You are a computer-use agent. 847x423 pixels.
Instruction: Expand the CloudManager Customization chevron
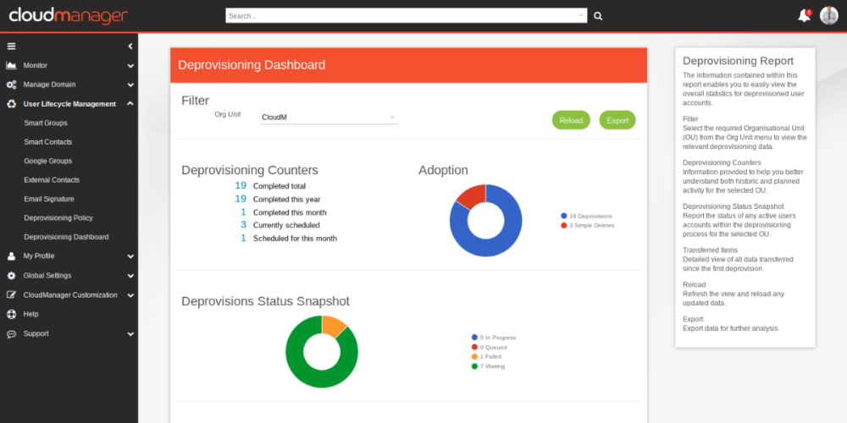tap(130, 295)
